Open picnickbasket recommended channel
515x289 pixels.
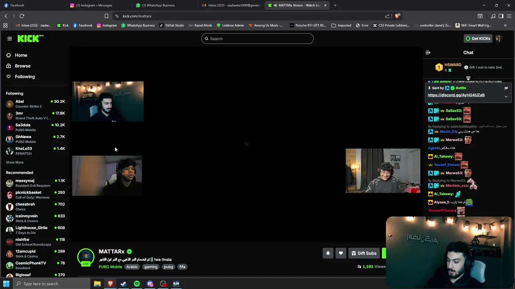[x=35, y=195]
